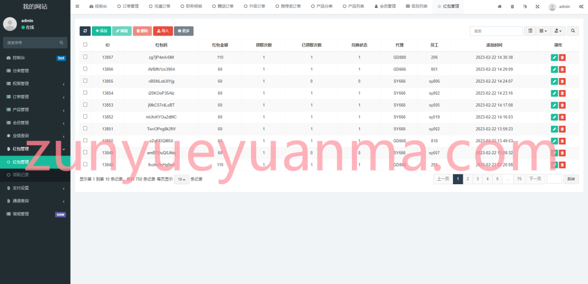Toggle the select-all checkbox in table header

(85, 45)
